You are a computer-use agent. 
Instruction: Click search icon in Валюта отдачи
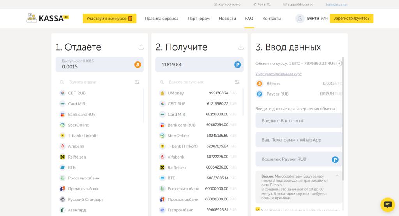pos(62,82)
